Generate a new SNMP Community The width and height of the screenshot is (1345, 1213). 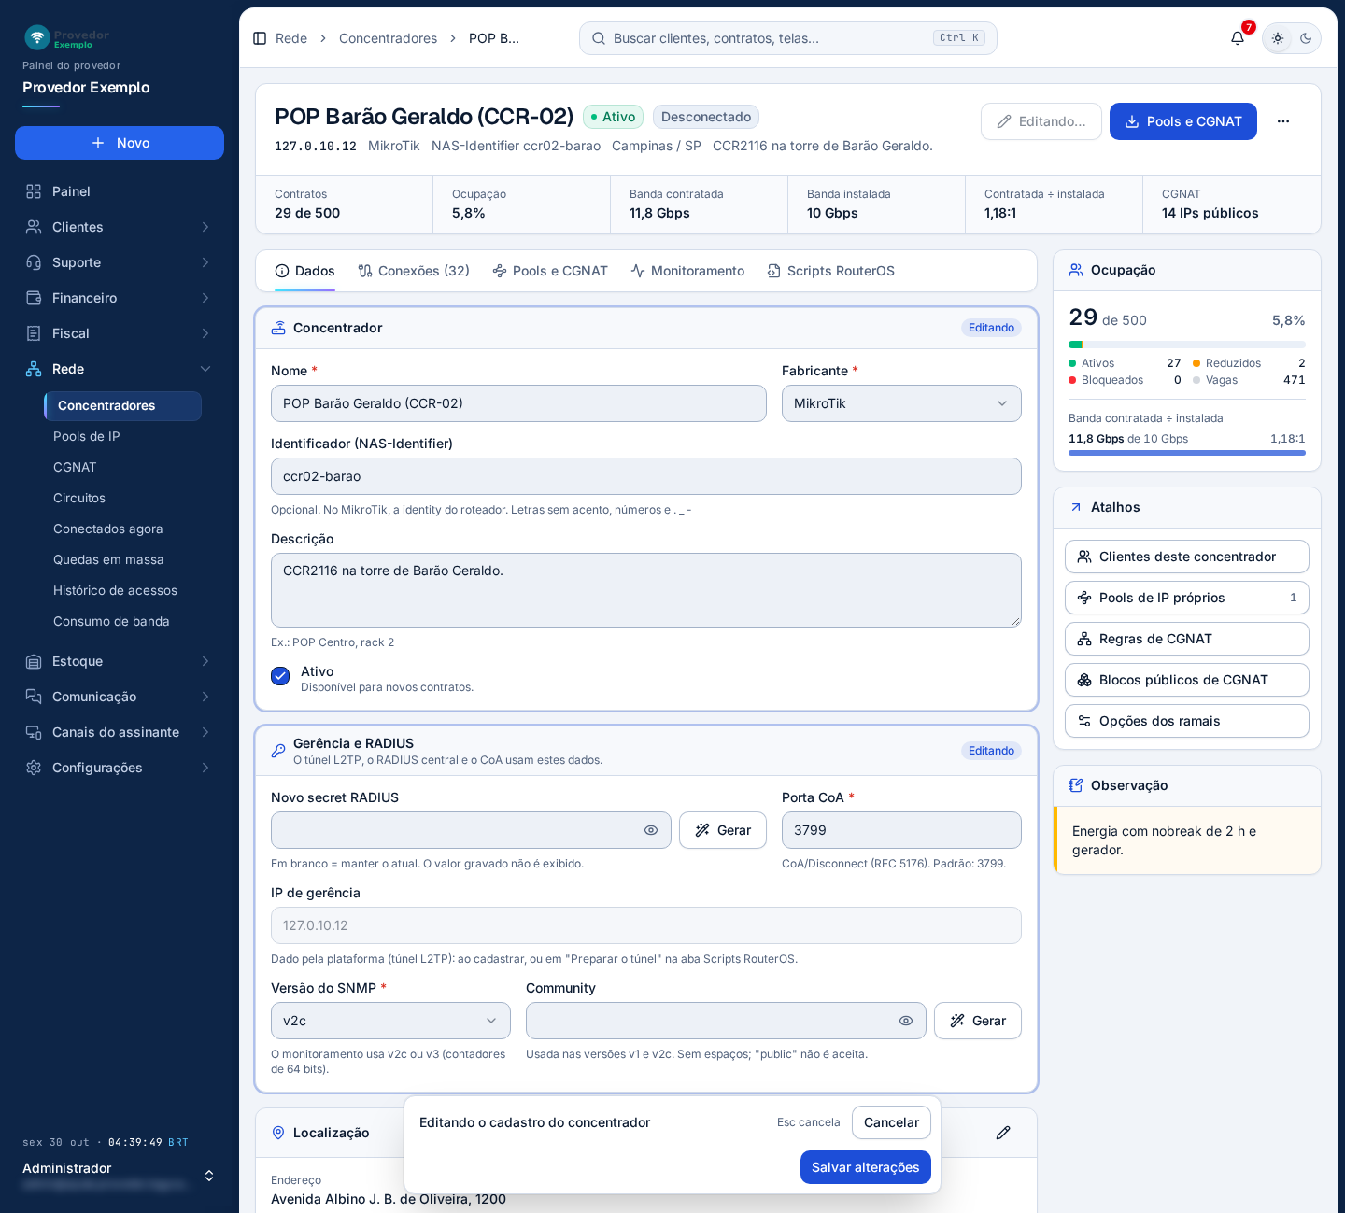tap(978, 1021)
